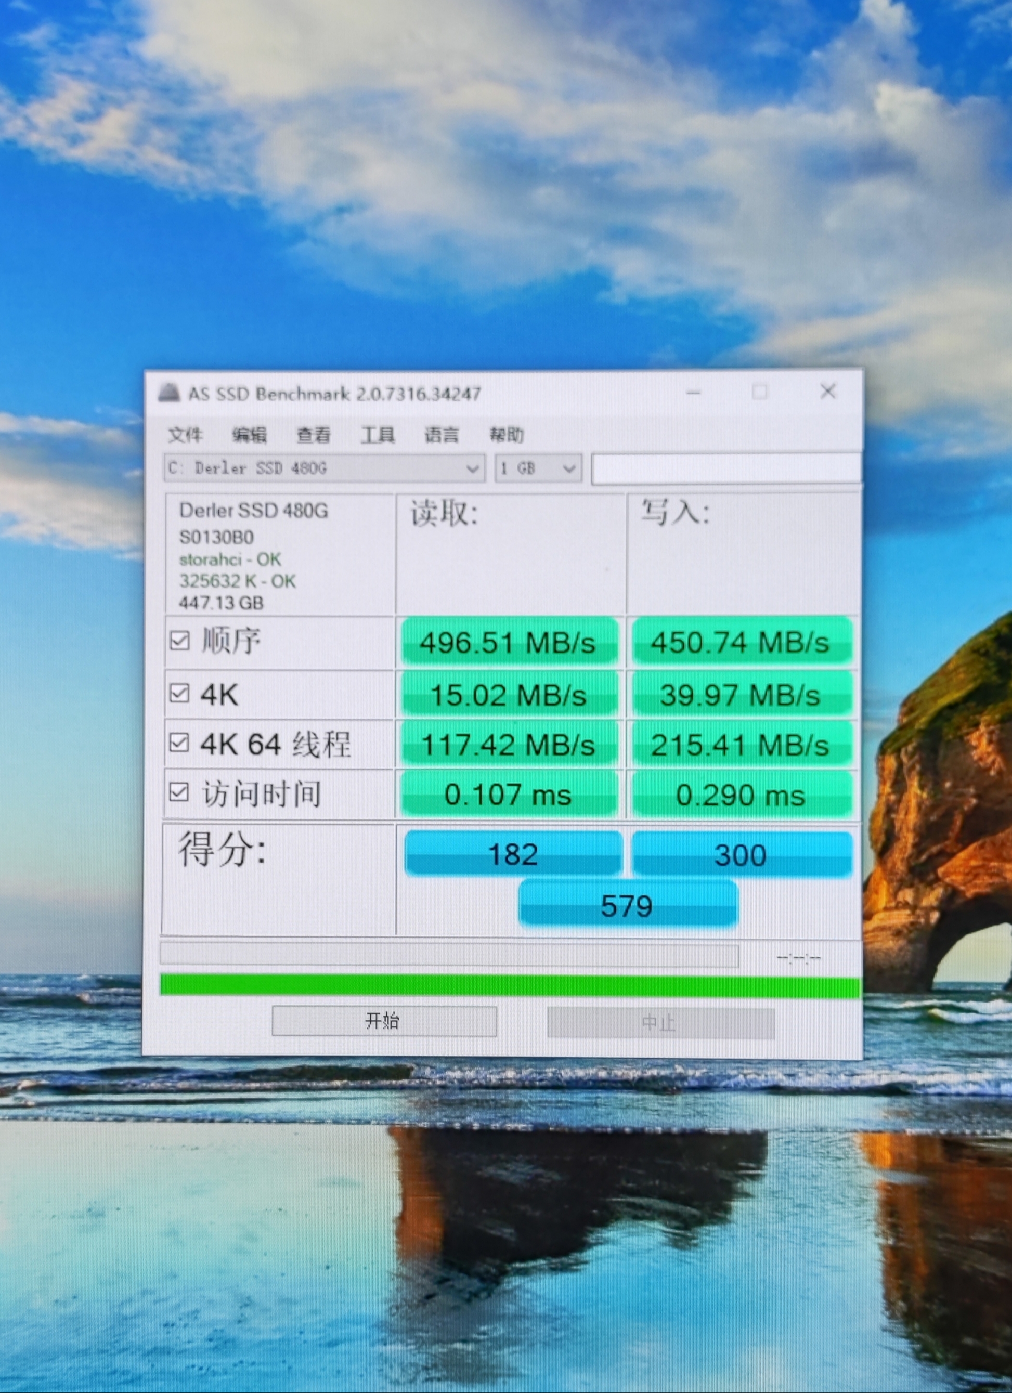The image size is (1012, 1393).
Task: Click the 中止 abort button
Action: [x=660, y=1022]
